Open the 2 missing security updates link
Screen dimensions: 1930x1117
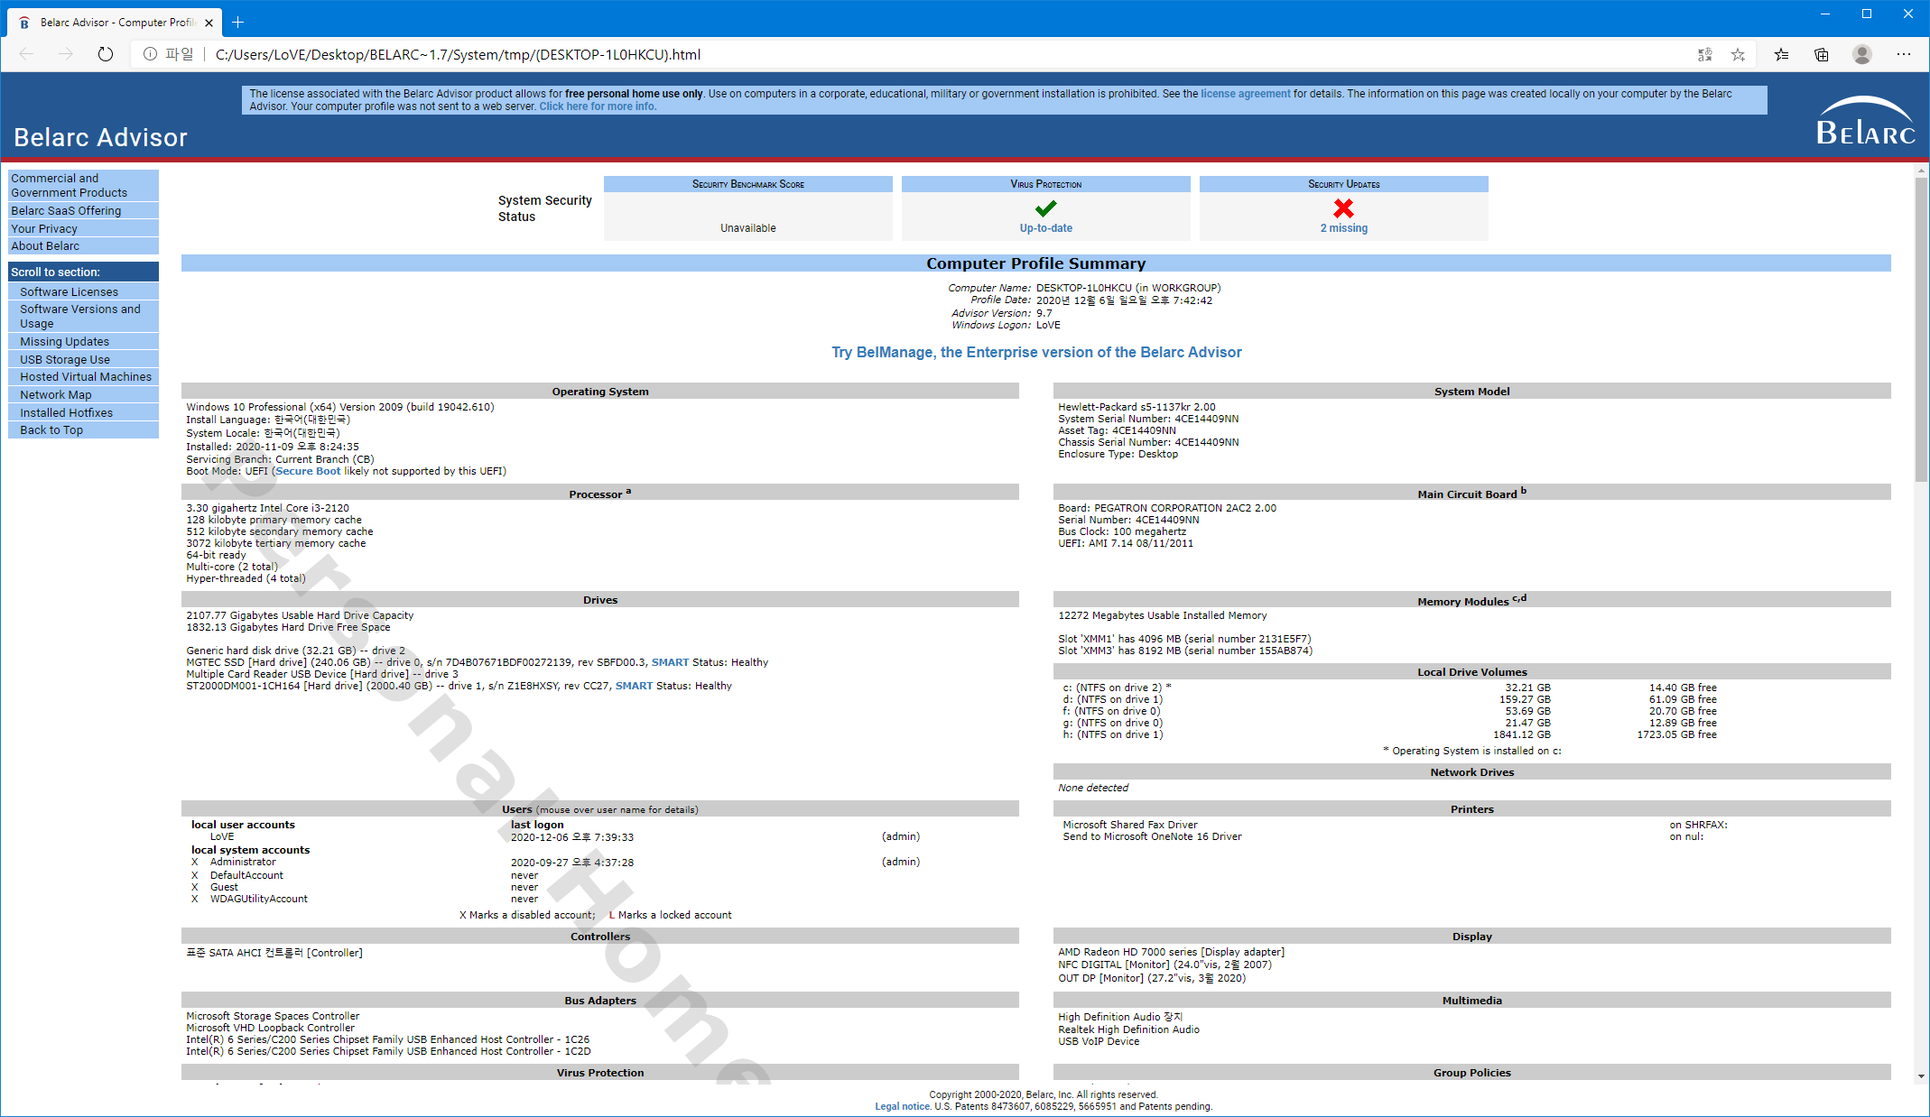pyautogui.click(x=1343, y=228)
